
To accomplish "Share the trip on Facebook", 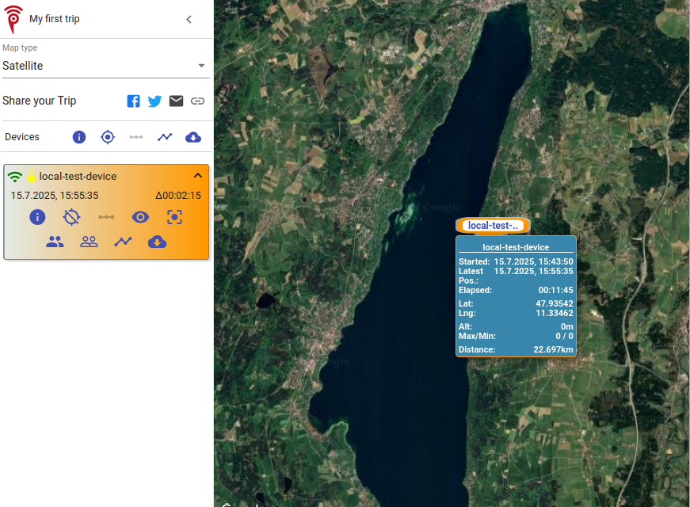I will pyautogui.click(x=133, y=101).
